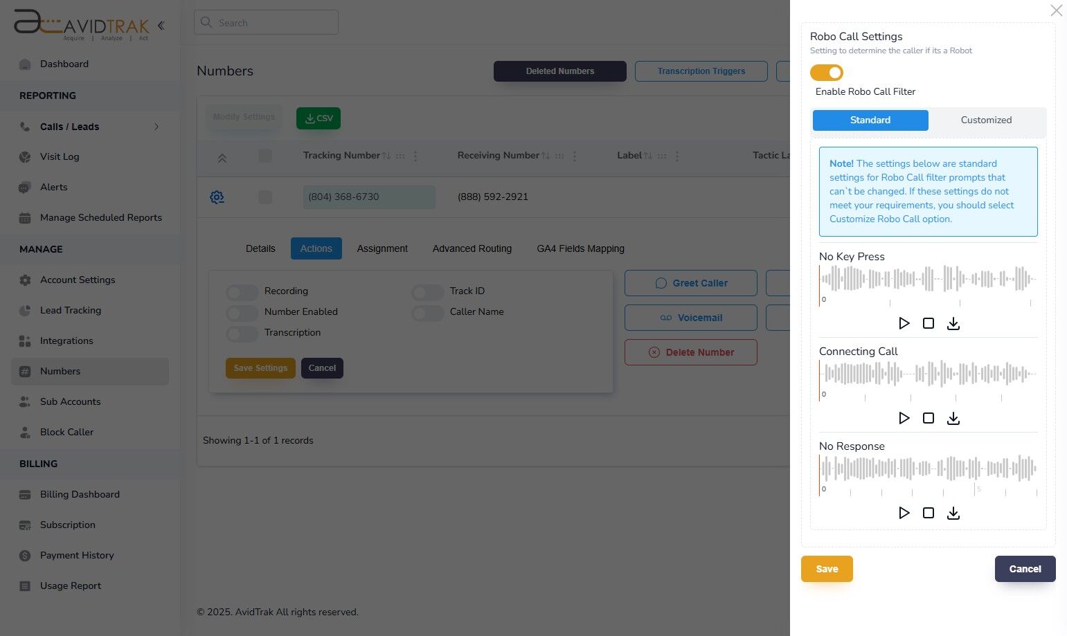Switch to the Customized tab

[x=986, y=120]
